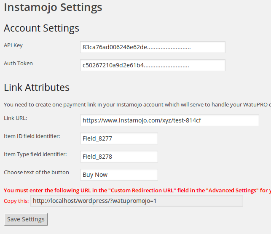This screenshot has width=271, height=234.
Task: Click the 'Choose text of the button' label
Action: [36, 173]
